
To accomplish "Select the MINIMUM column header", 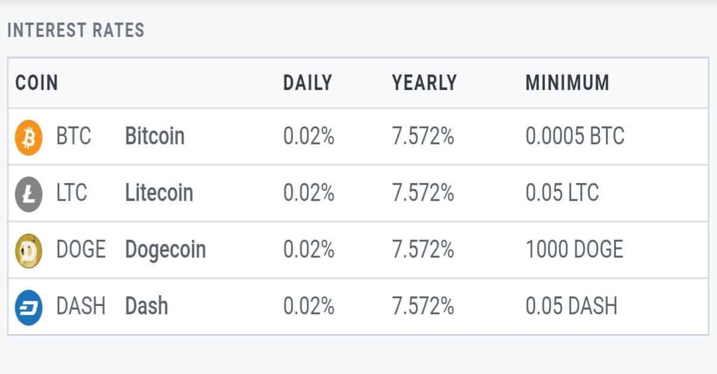I will coord(567,83).
